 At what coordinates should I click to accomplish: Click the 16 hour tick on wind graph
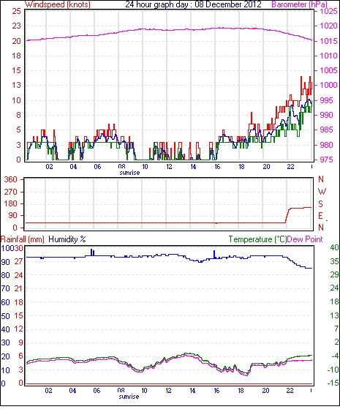point(217,167)
